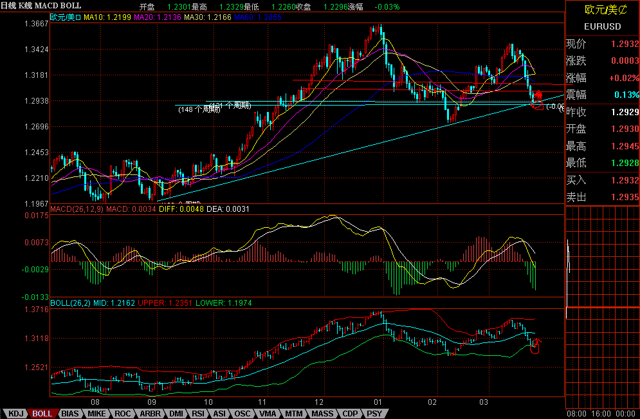Click the MACD(26,12,9) parameter label
Viewport: 640px width, 419px height.
(77, 209)
